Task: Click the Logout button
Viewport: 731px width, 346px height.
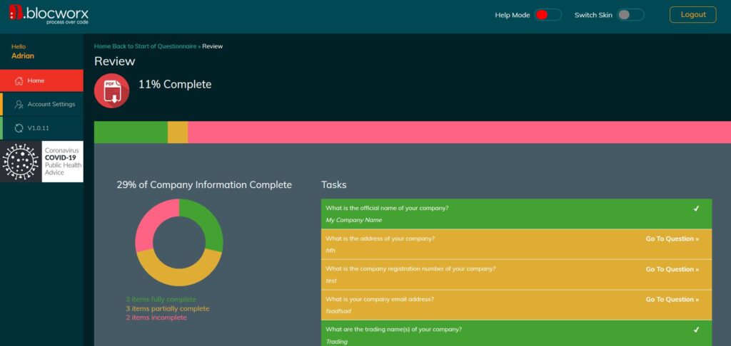Action: click(692, 14)
